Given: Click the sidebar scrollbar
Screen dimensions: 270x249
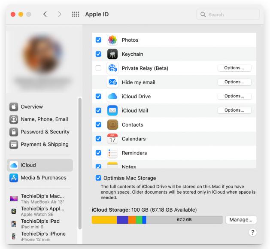Looking at the screenshot, I should point(80,164).
